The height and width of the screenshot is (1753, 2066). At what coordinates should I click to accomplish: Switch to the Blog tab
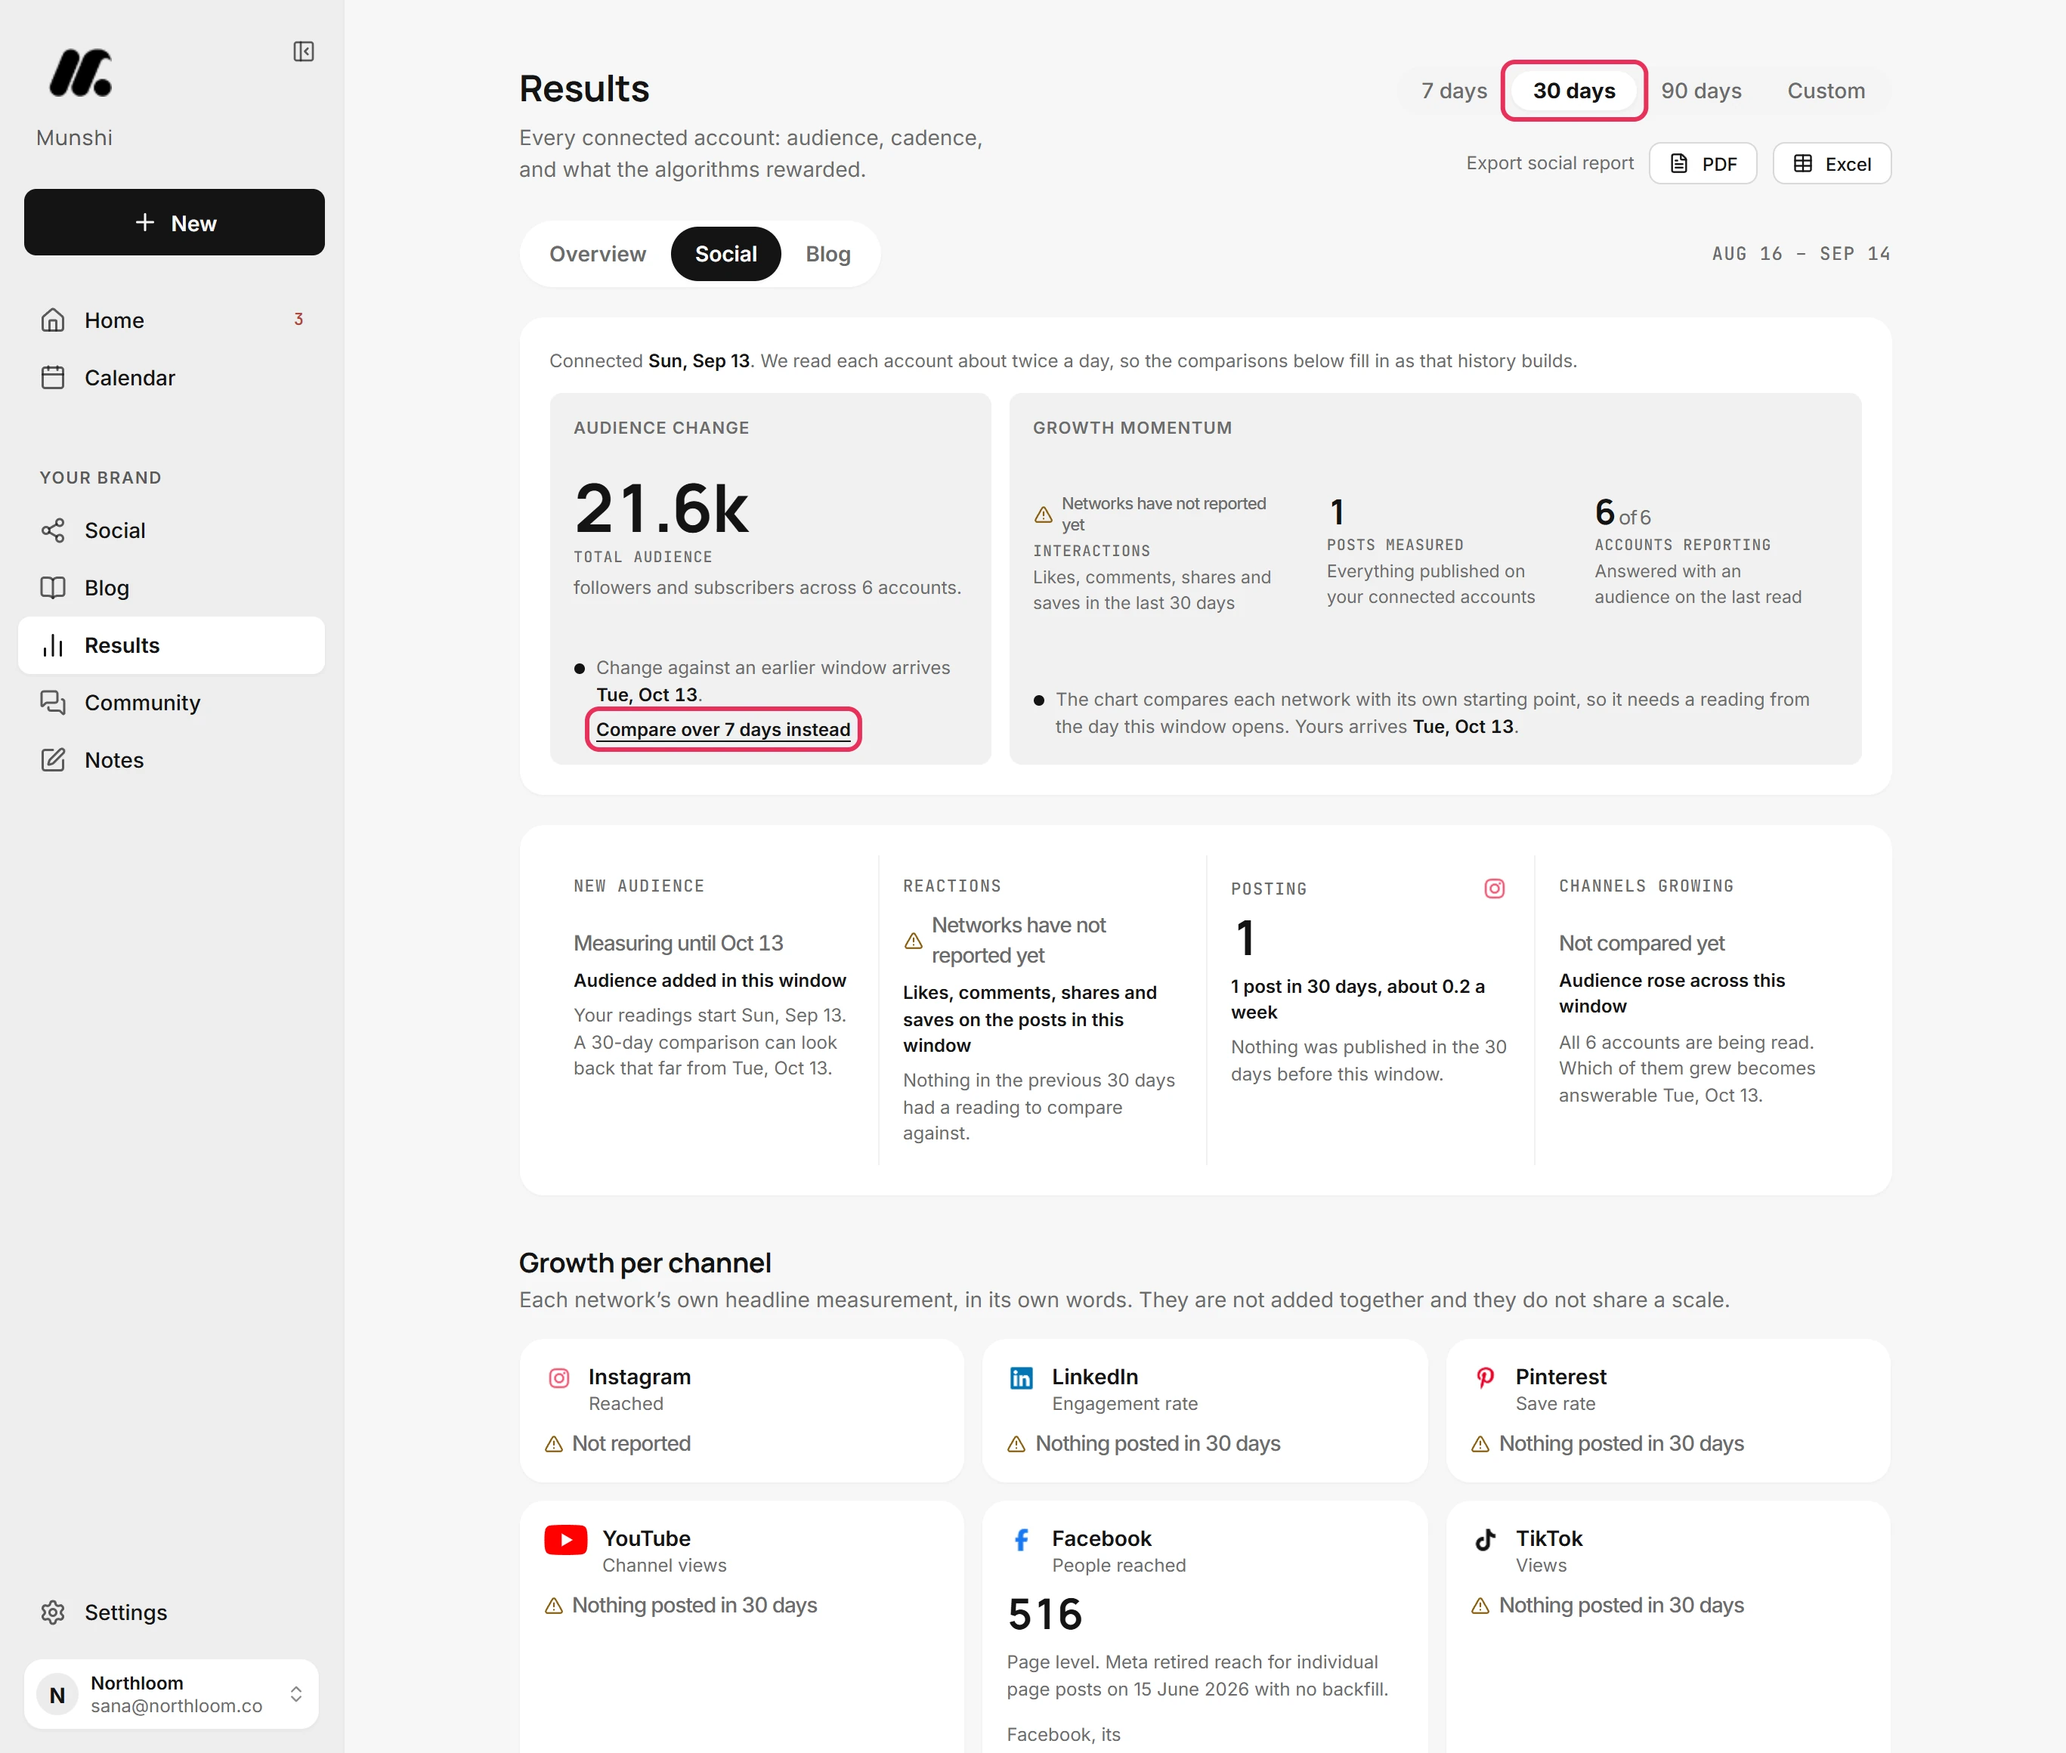click(x=827, y=255)
